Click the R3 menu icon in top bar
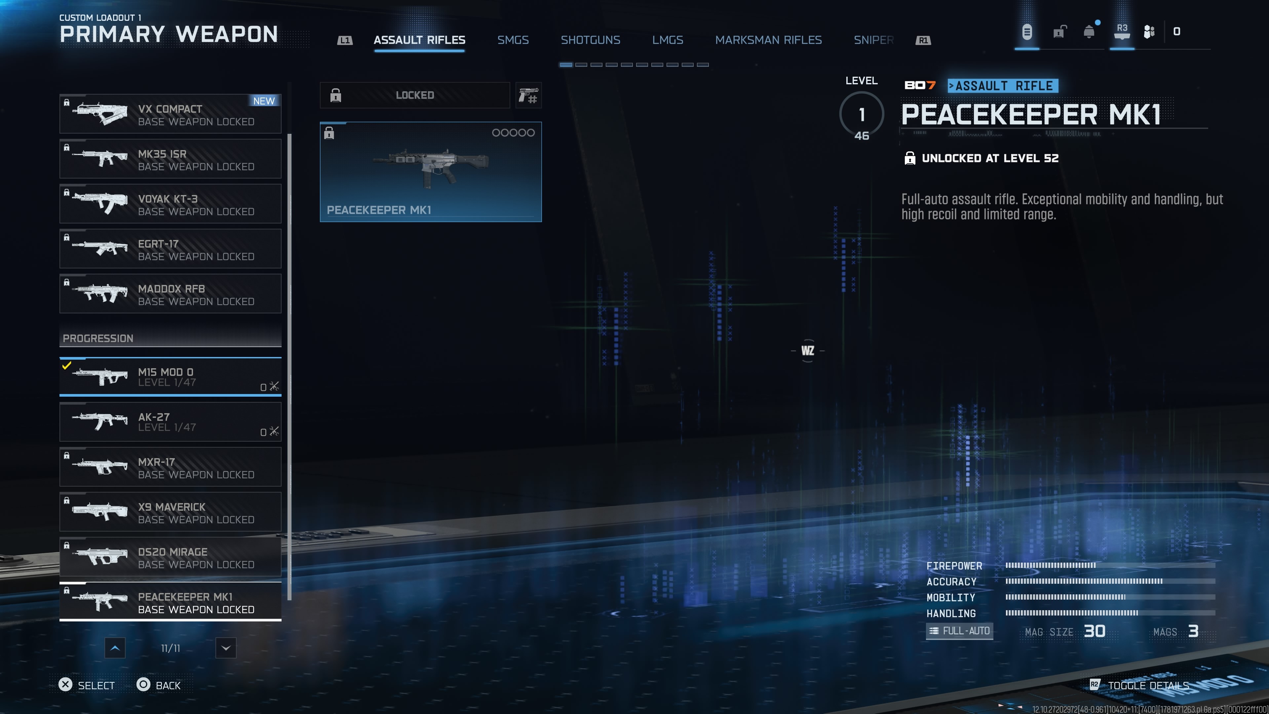Viewport: 1269px width, 714px height. pyautogui.click(x=1122, y=31)
